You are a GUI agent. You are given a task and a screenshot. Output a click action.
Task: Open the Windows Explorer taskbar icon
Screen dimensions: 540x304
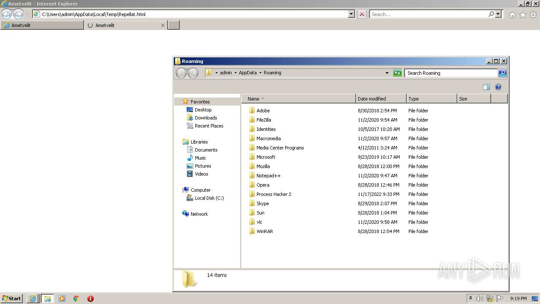point(47,299)
